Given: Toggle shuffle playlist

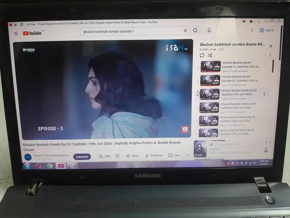Looking at the screenshot, I should tap(210, 55).
